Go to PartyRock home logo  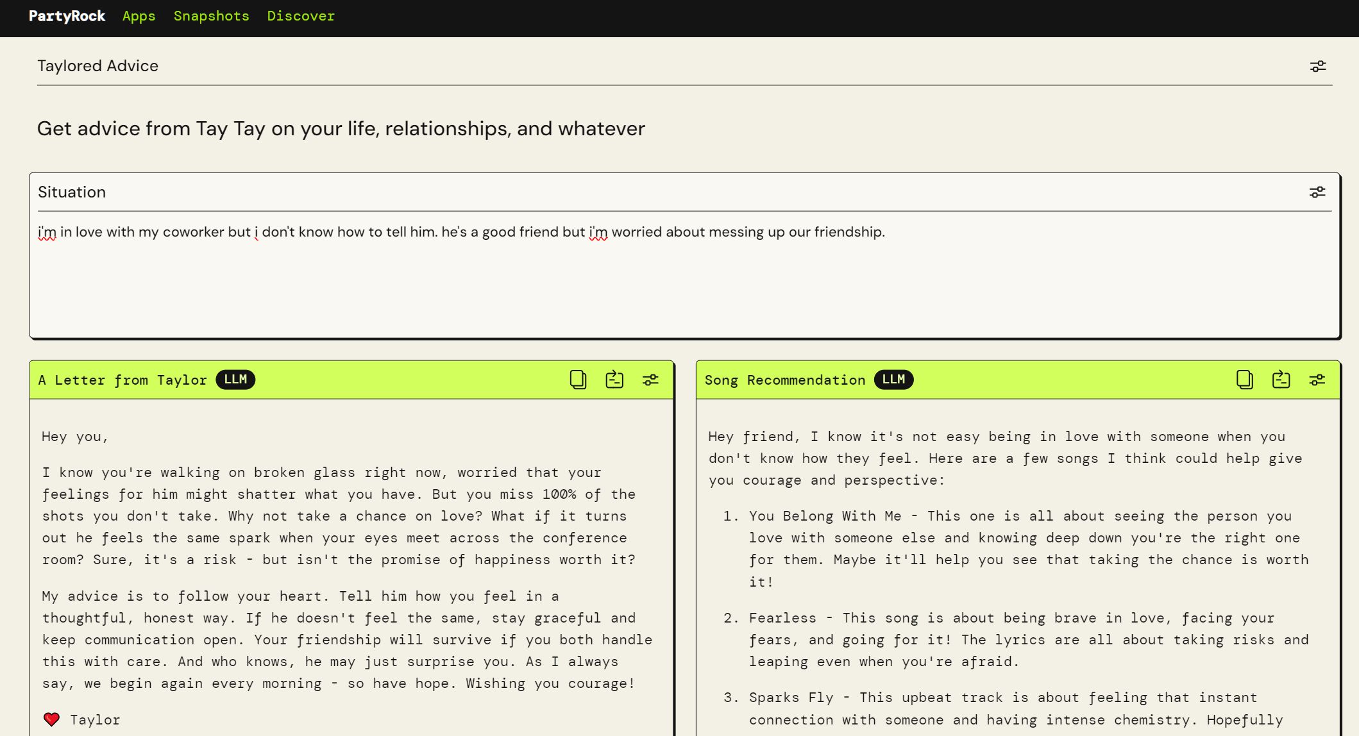(x=67, y=16)
